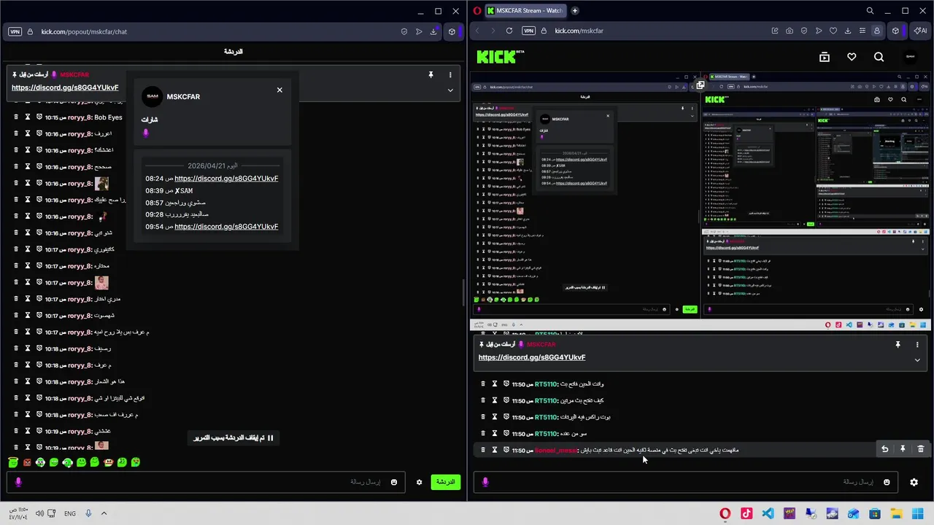This screenshot has height=525, width=934.
Task: Delete hovered message with trash button
Action: 920,449
